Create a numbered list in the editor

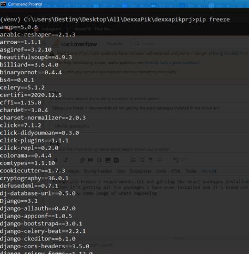[x=133, y=160]
